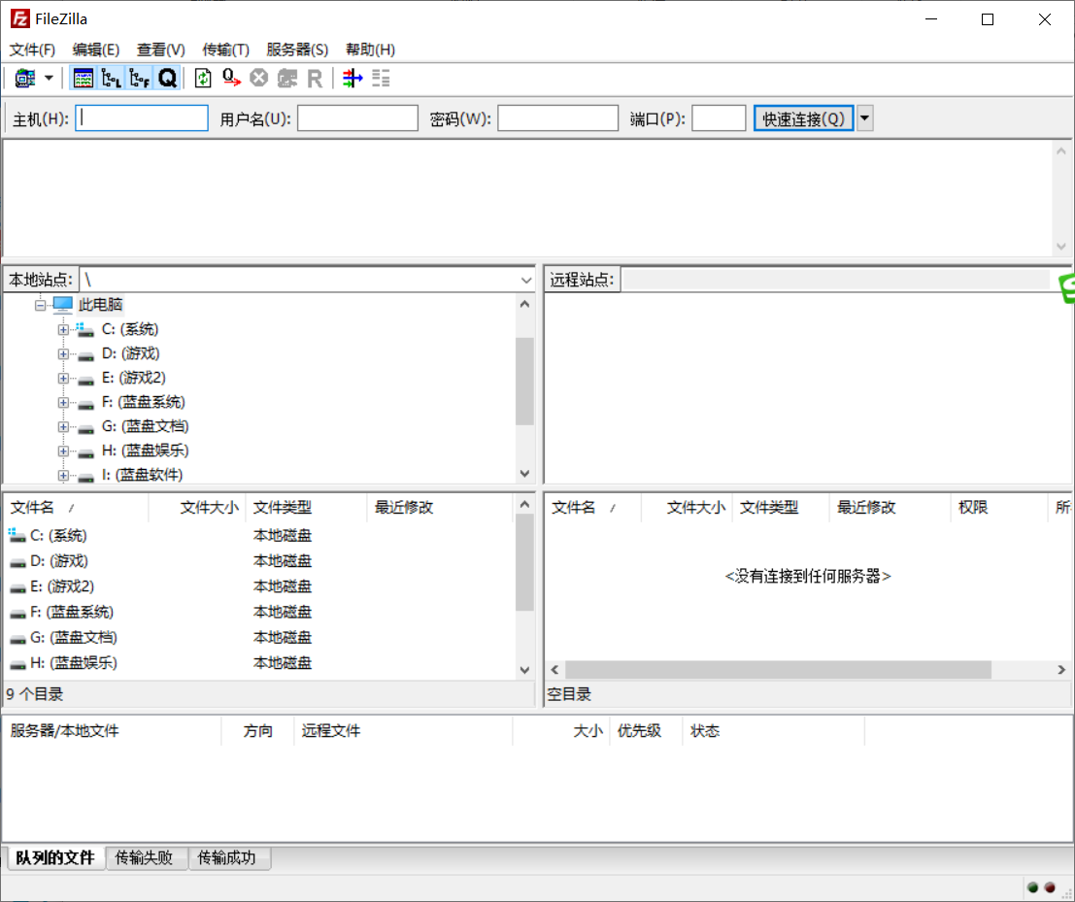Viewport: 1075px width, 902px height.
Task: Click the local file list scrollbar thumb
Action: [x=524, y=562]
